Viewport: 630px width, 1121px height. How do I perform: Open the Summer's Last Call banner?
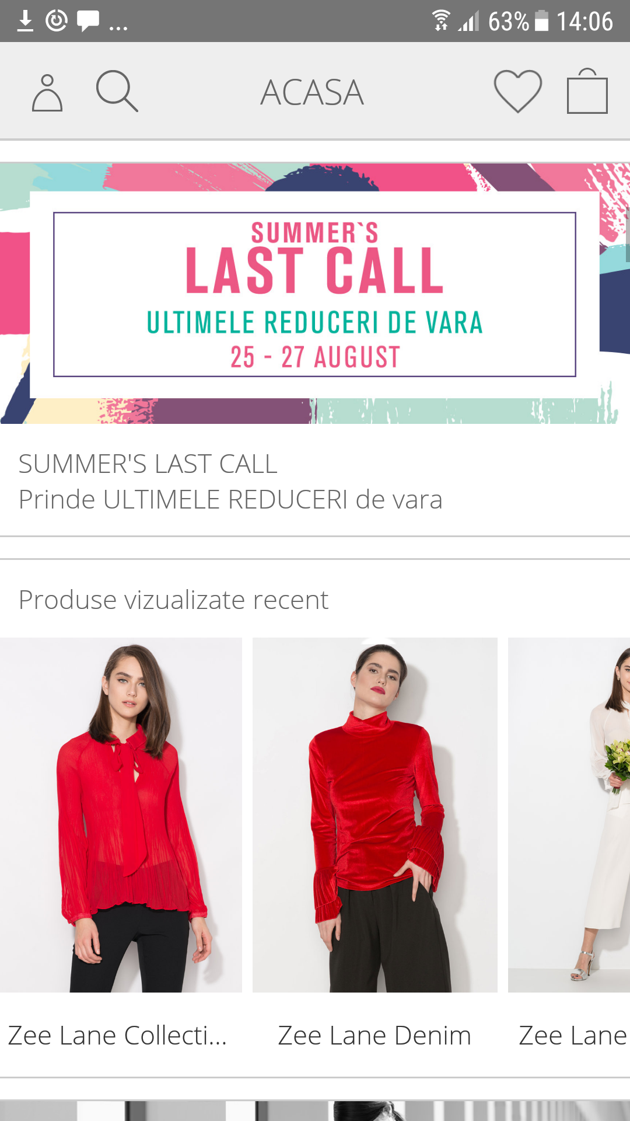point(315,294)
